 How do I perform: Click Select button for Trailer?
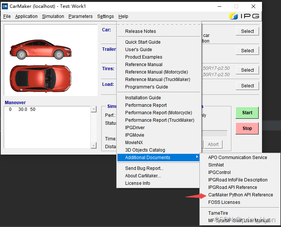tap(247, 51)
